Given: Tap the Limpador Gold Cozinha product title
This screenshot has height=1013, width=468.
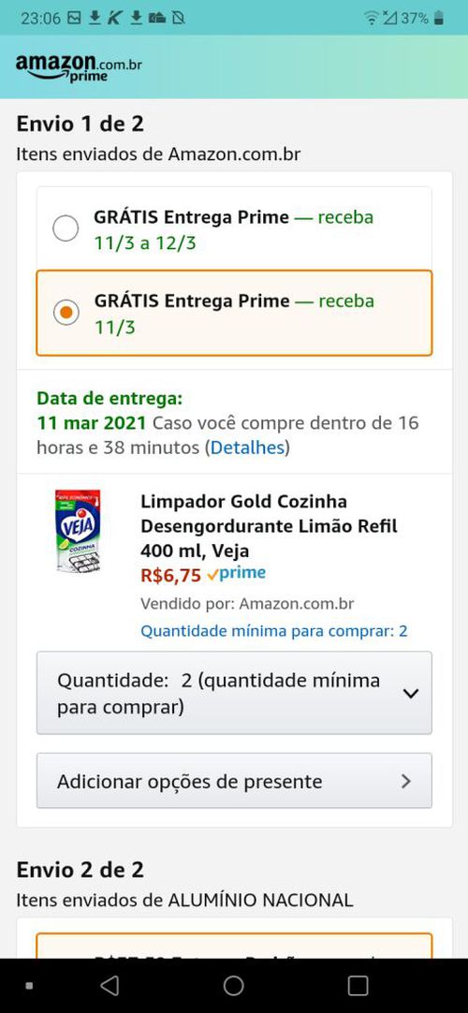Looking at the screenshot, I should 270,526.
